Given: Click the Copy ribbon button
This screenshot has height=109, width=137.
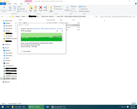Looking at the screenshot, I should (x=10, y=8).
